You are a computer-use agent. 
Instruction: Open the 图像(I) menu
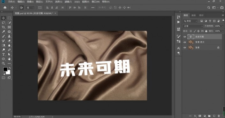30,2
